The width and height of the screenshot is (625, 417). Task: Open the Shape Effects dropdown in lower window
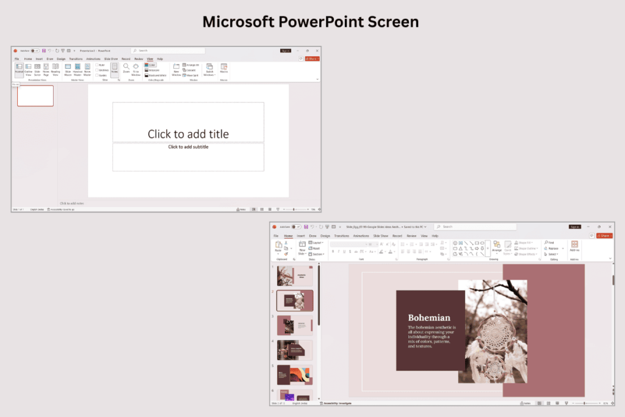526,254
